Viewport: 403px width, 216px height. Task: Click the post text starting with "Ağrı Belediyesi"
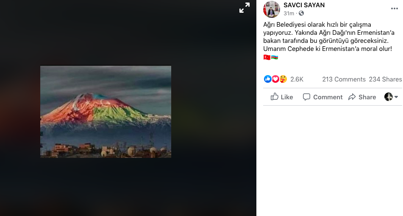click(326, 36)
